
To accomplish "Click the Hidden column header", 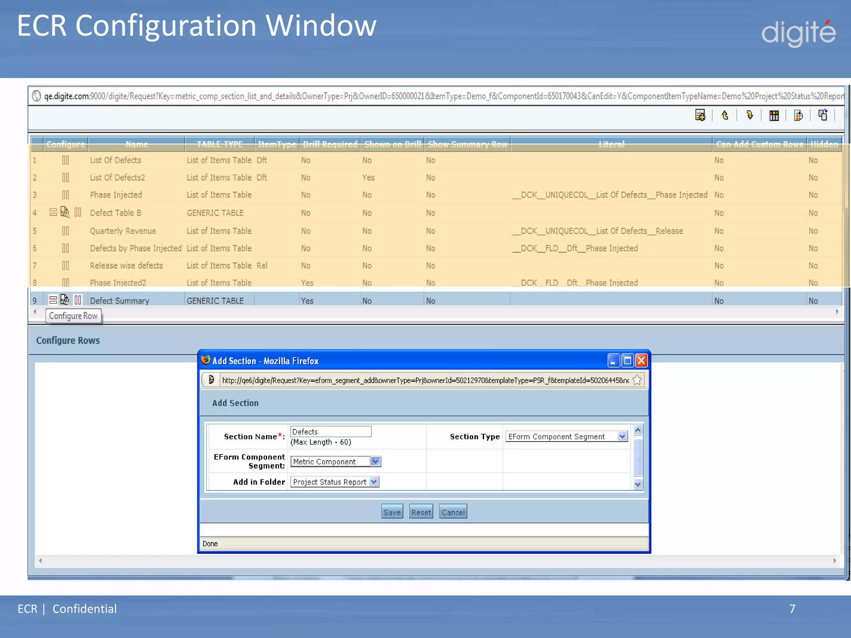I will tap(824, 144).
